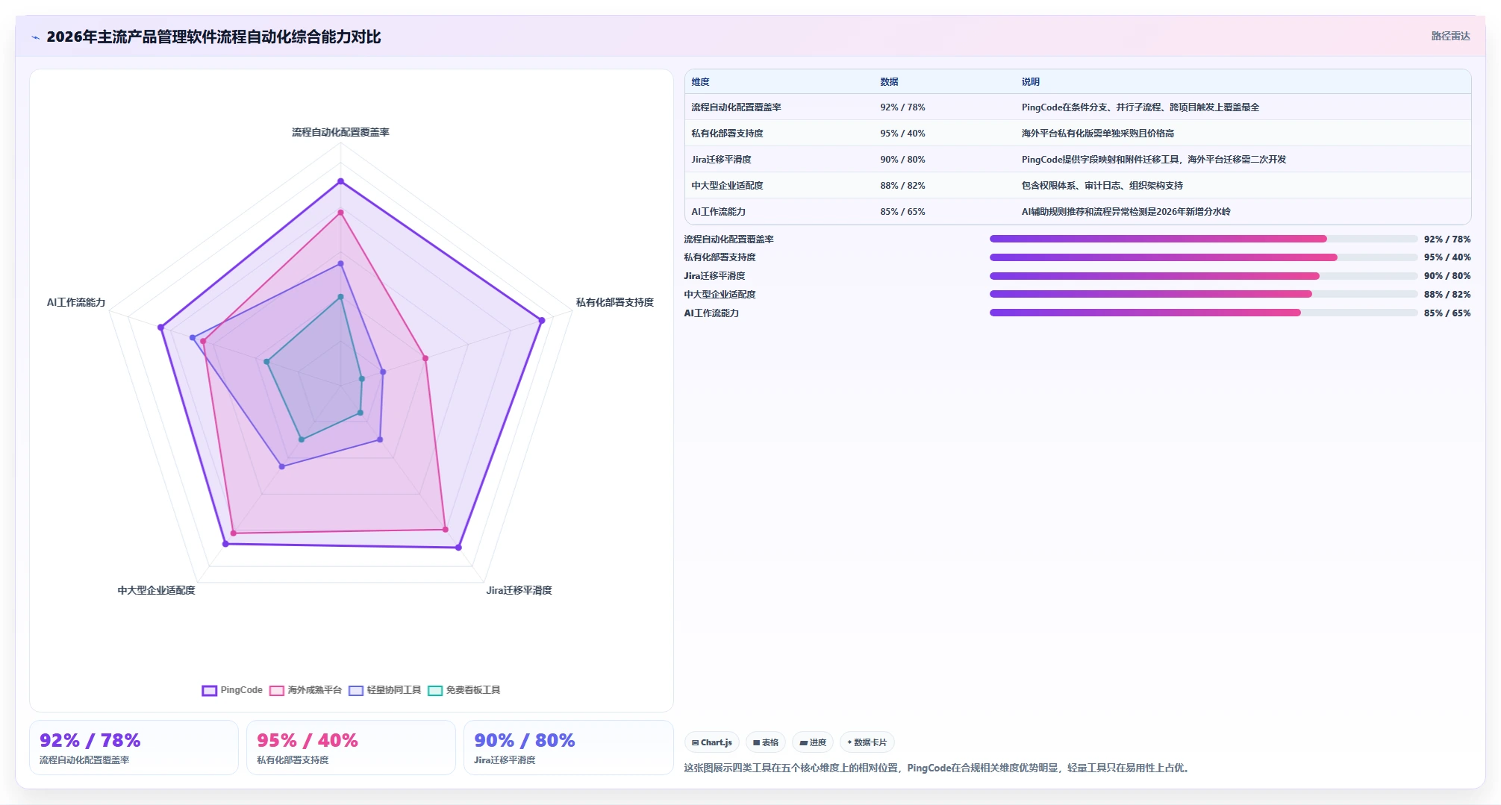Toggle the PingCode legend swatch
The width and height of the screenshot is (1501, 805).
click(x=209, y=691)
